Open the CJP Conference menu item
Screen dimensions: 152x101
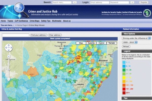21,21
